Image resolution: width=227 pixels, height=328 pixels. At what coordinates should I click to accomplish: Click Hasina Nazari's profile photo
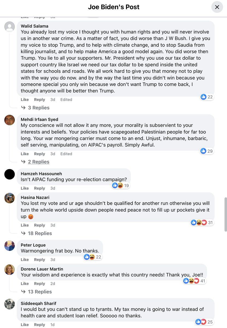tap(10, 198)
